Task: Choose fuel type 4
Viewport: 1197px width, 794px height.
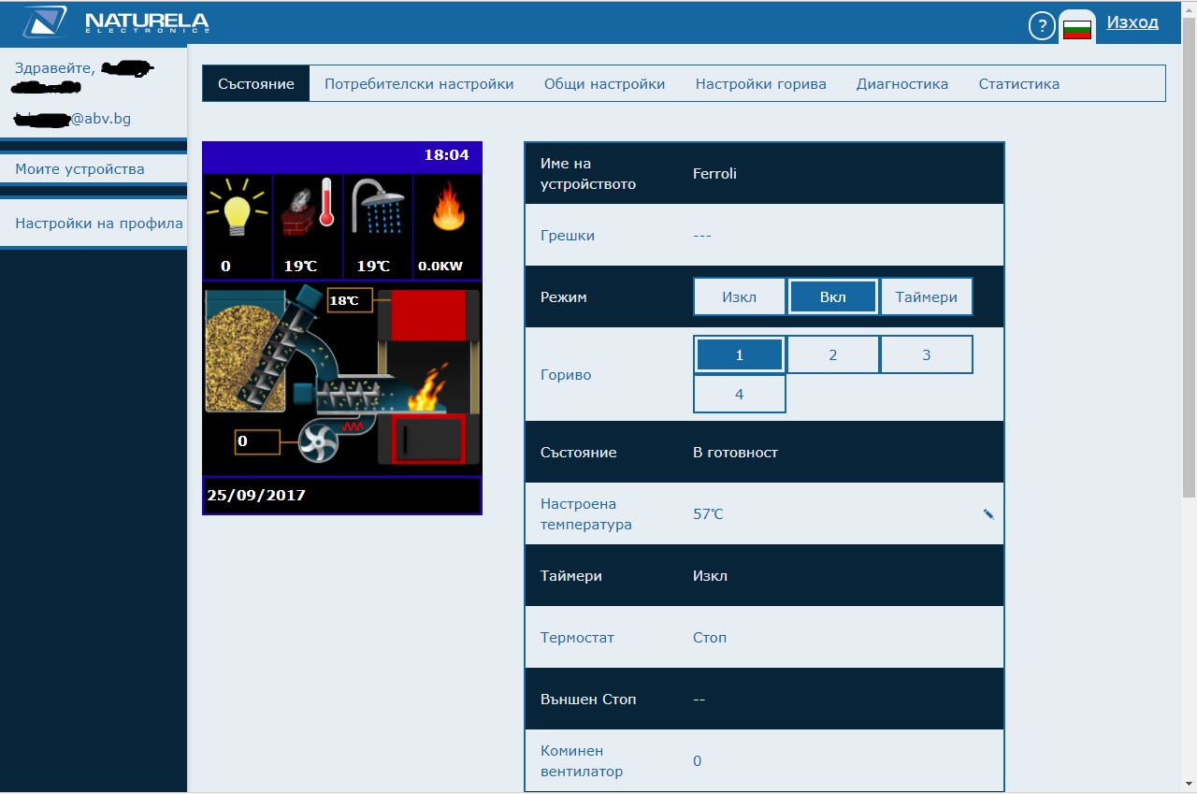Action: tap(739, 394)
